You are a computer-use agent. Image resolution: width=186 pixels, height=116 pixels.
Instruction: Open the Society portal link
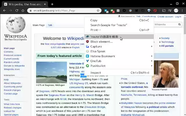[165, 38]
